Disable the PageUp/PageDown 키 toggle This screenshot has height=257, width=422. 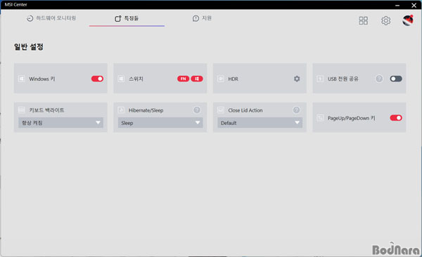[x=396, y=118]
